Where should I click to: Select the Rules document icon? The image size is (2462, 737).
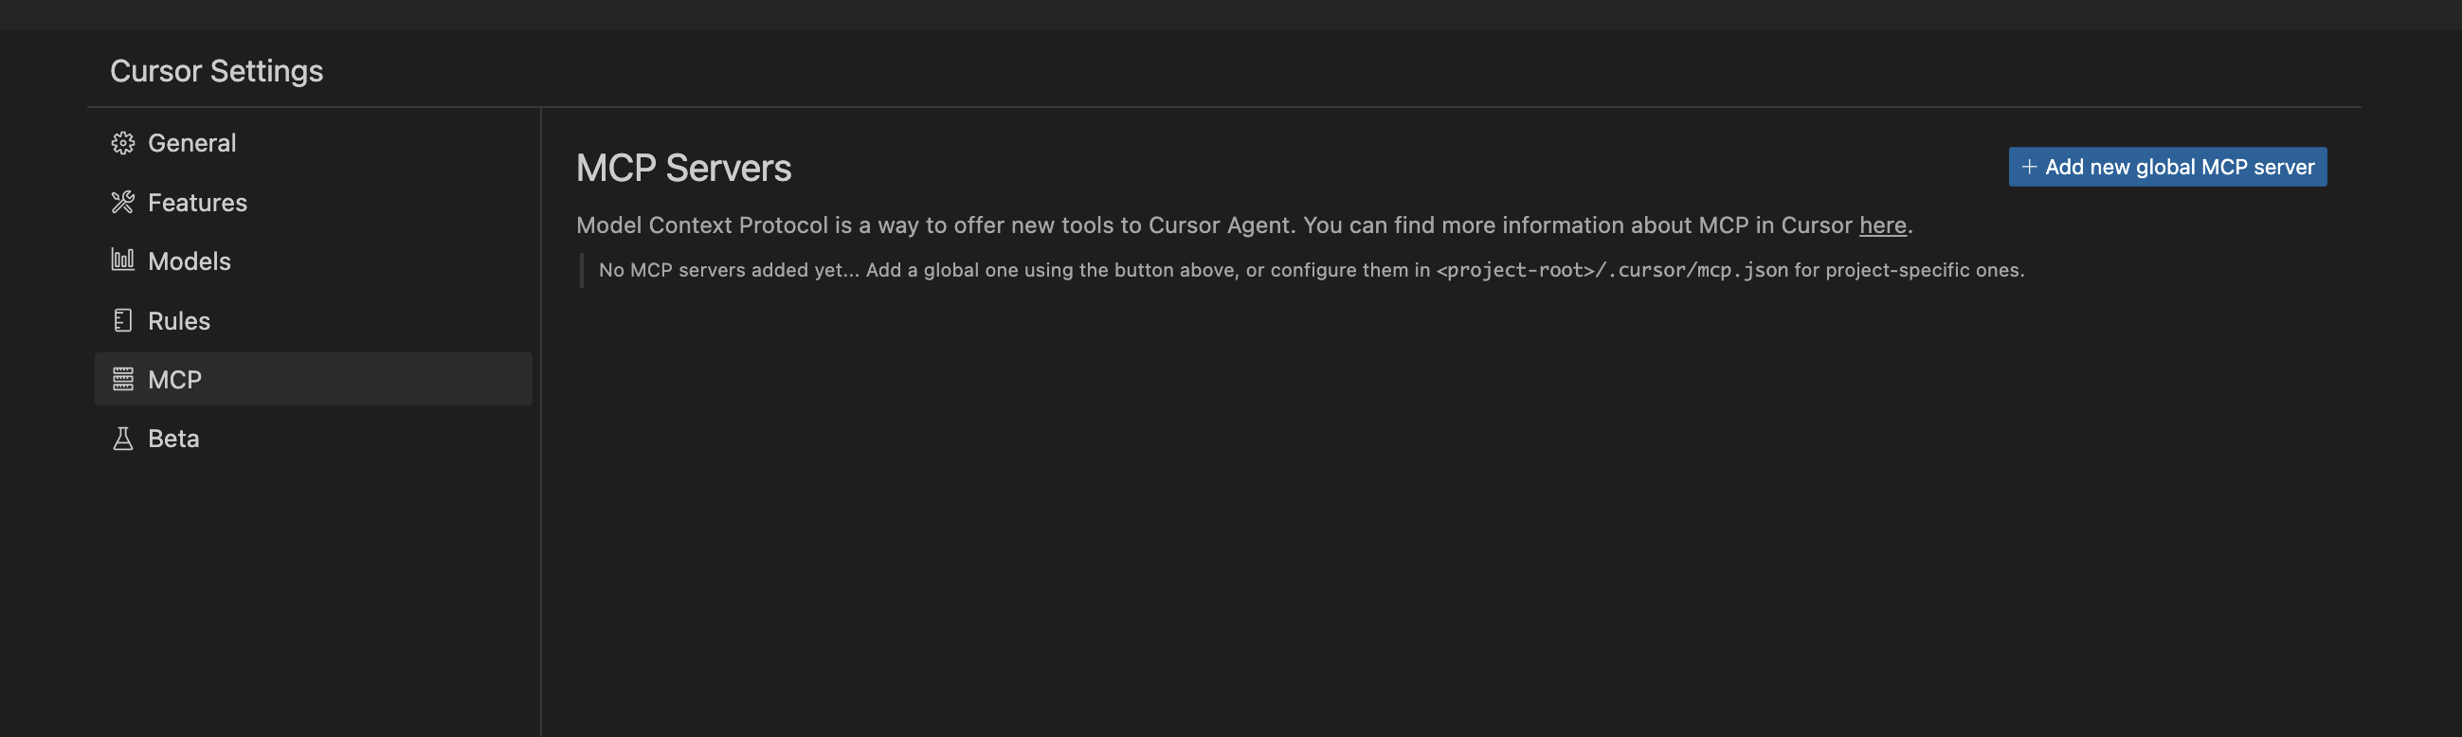122,320
